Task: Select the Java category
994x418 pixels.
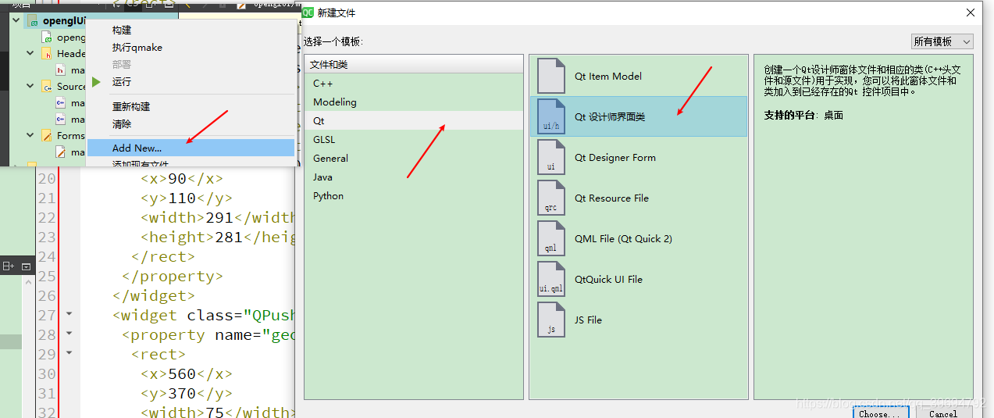Action: pos(414,177)
